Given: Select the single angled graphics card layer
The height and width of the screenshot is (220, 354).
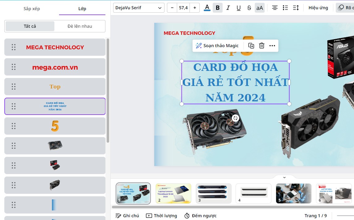Looking at the screenshot, I should 55,185.
